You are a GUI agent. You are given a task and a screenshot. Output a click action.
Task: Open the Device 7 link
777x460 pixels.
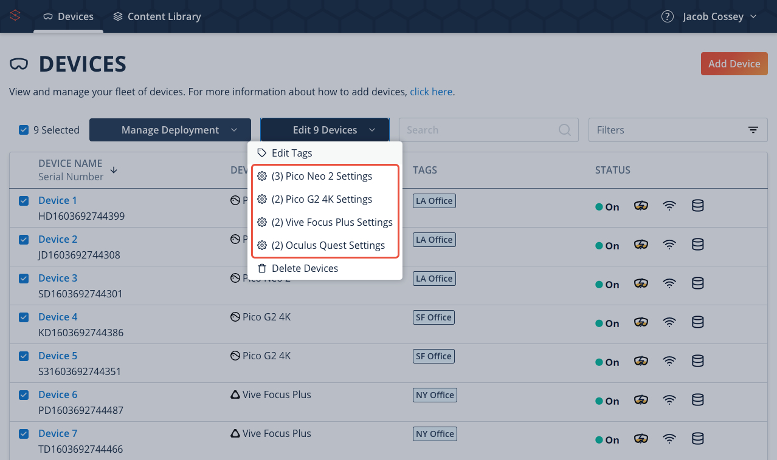click(58, 433)
